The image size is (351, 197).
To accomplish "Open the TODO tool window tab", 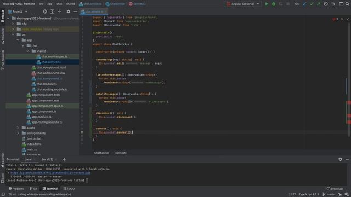I will coord(69,189).
